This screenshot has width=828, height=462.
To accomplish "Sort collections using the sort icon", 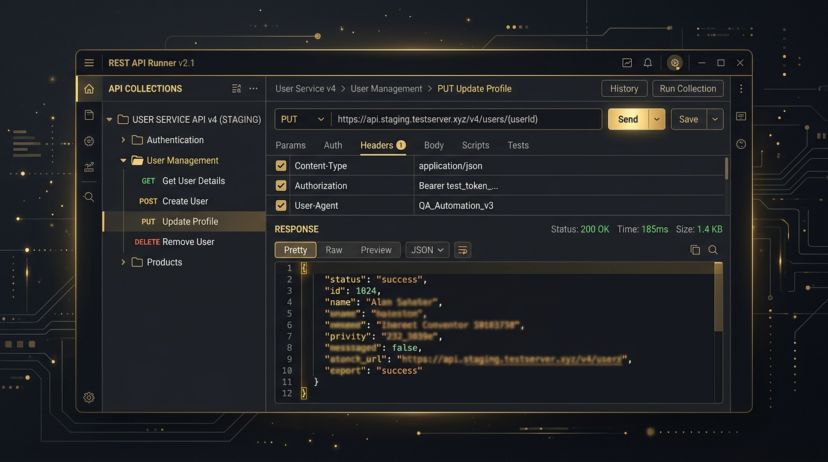I will click(236, 88).
